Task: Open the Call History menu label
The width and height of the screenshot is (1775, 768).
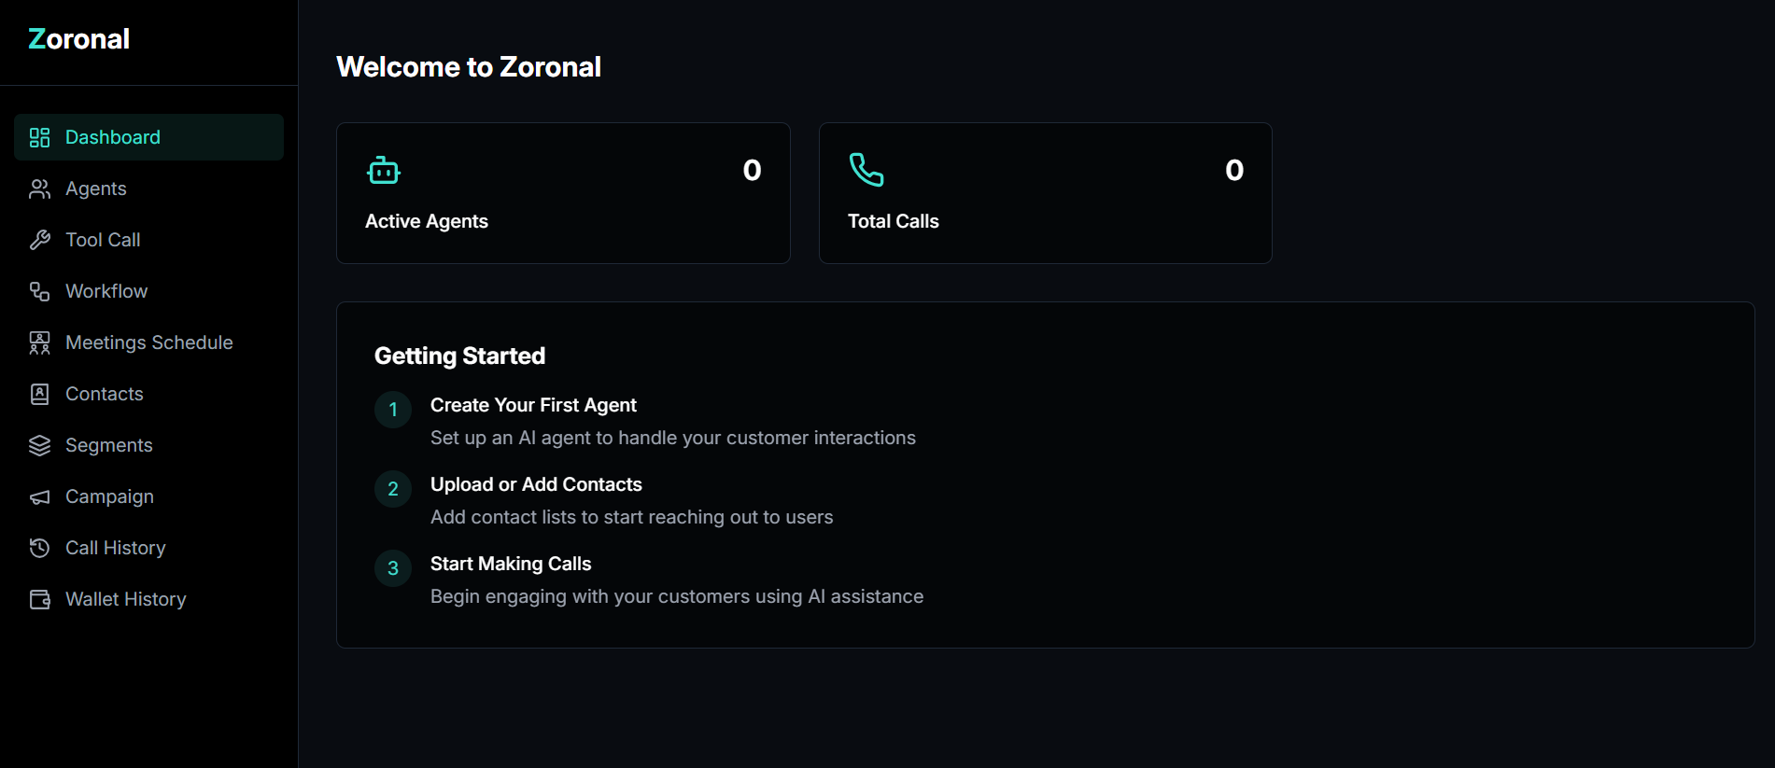Action: click(116, 549)
